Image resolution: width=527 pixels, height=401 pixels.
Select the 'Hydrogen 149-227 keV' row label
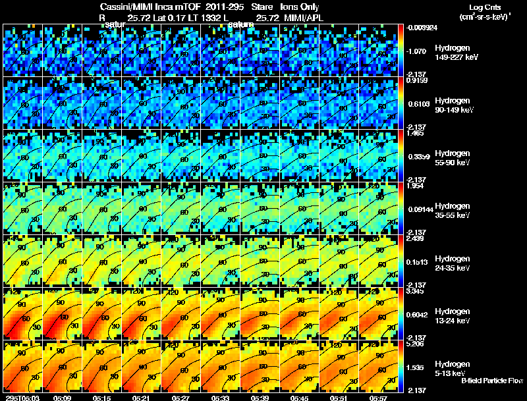click(x=456, y=53)
